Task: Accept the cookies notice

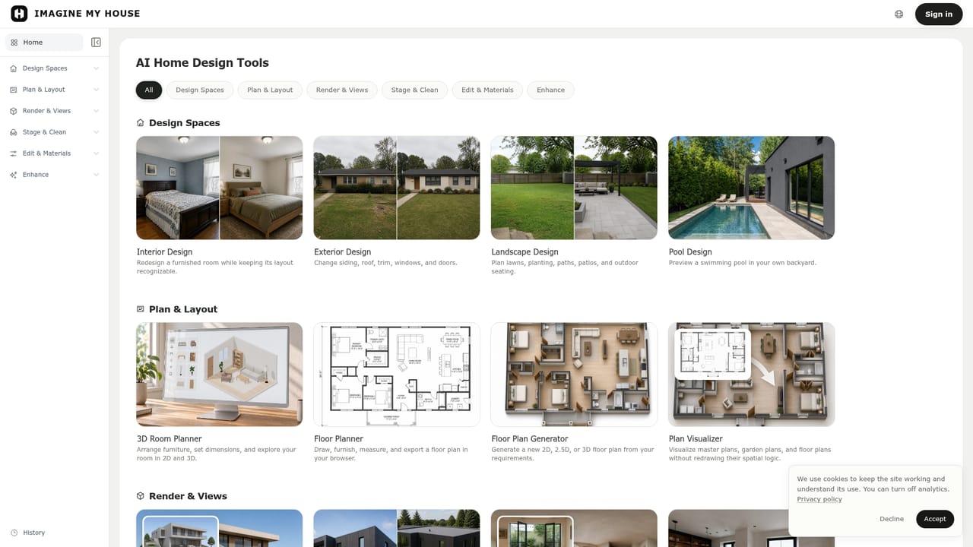Action: pos(935,519)
